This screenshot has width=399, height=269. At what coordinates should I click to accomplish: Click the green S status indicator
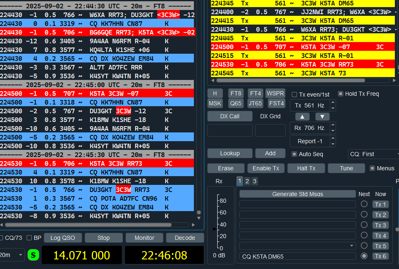(33, 255)
